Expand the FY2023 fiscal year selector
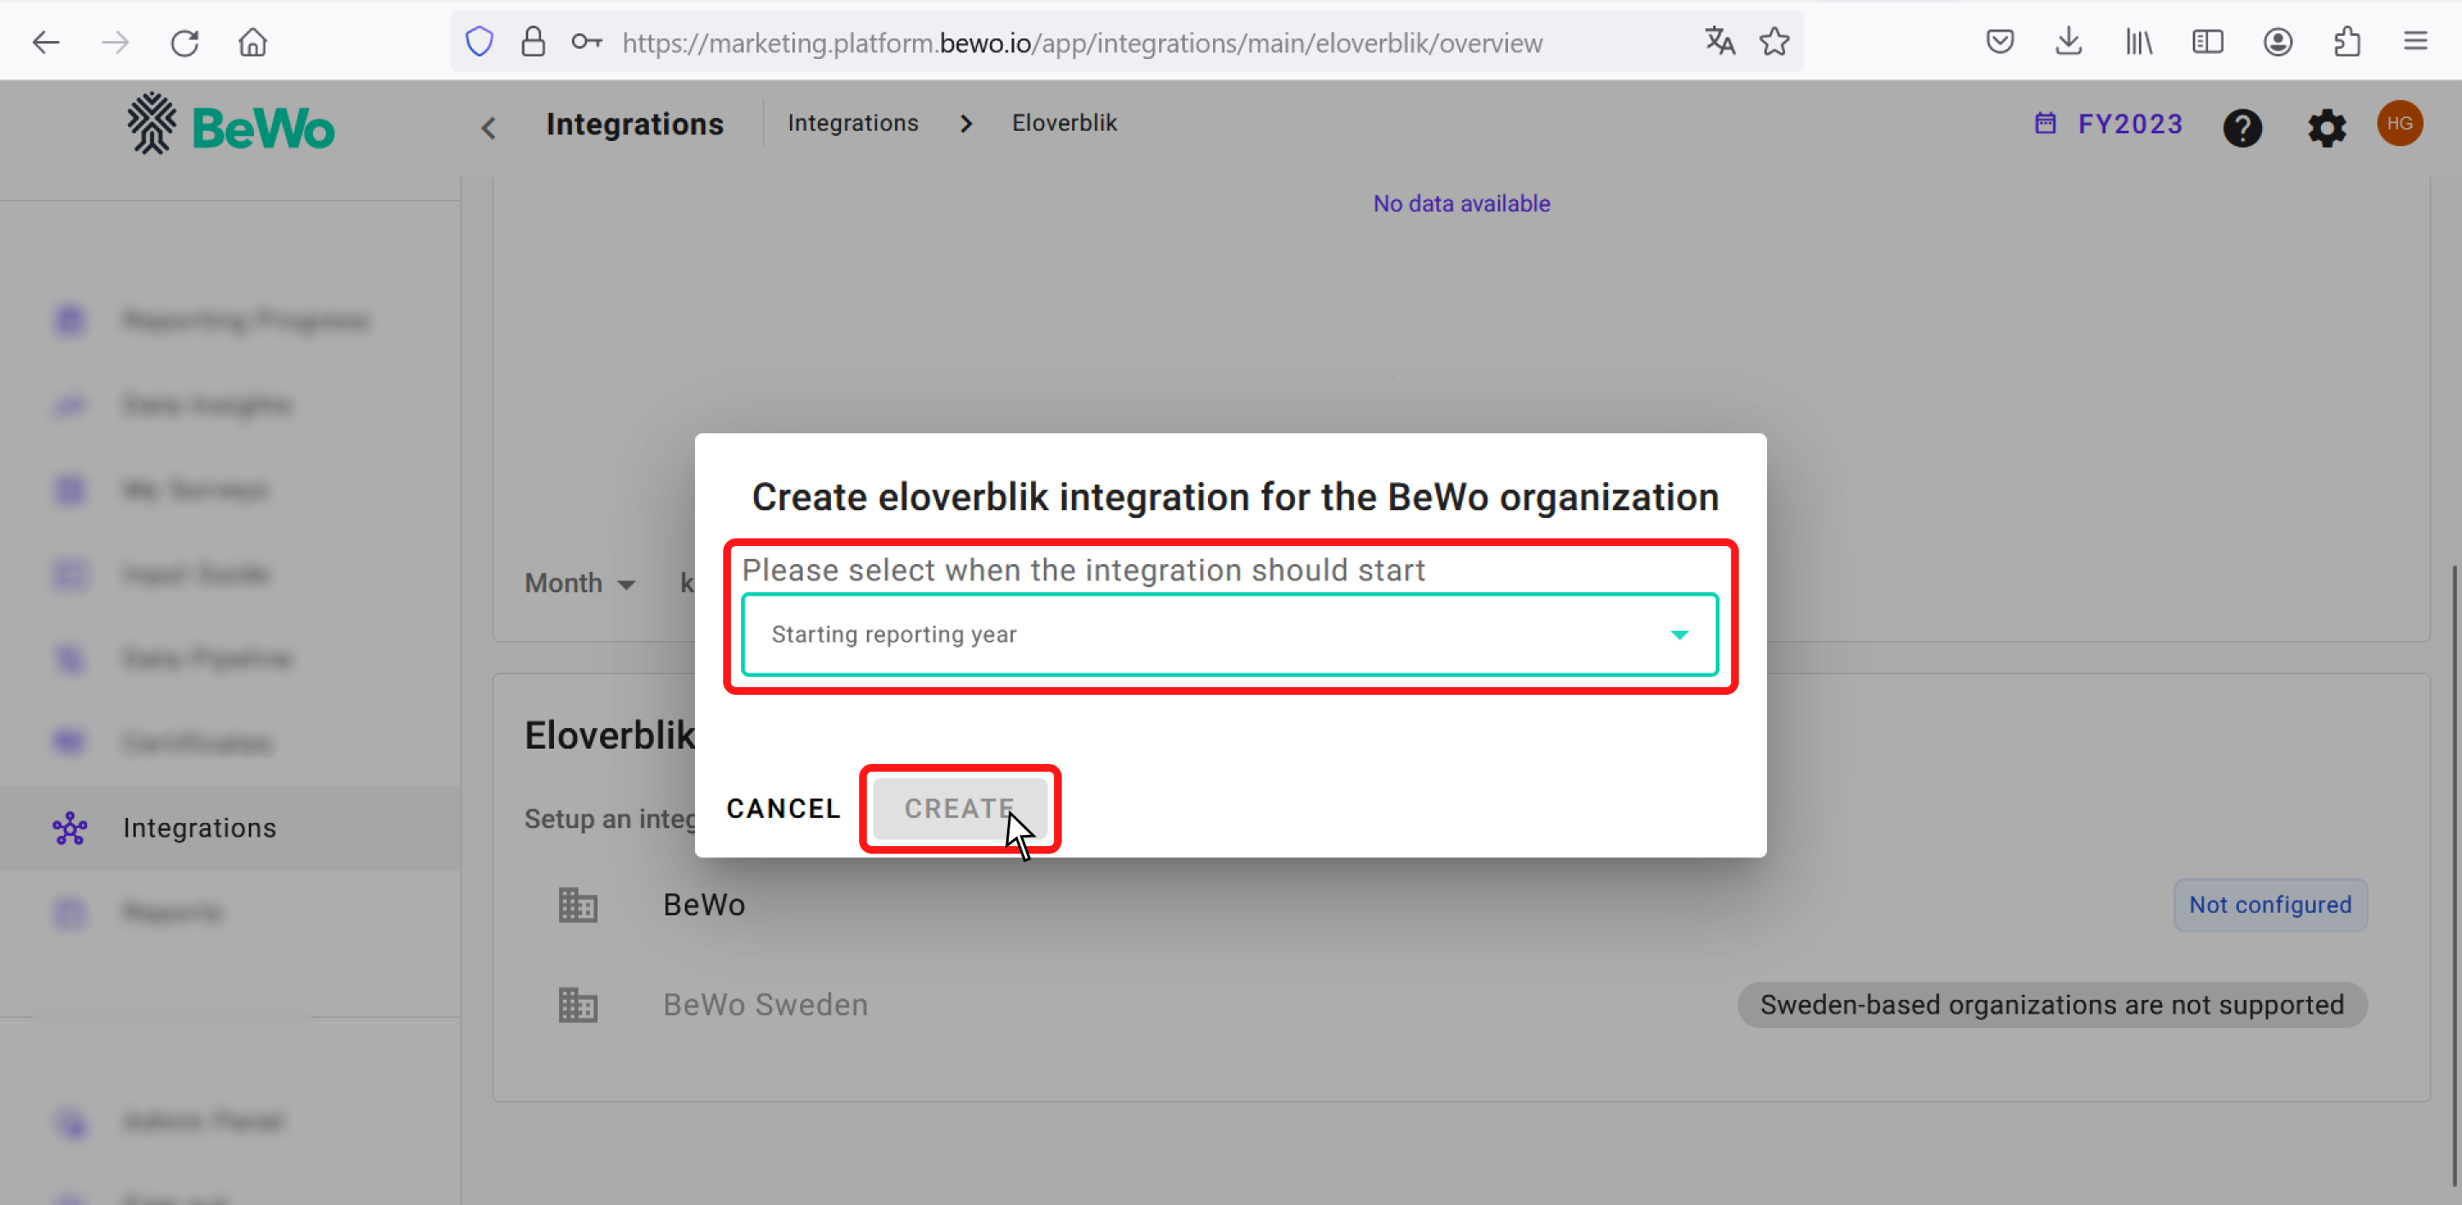2462x1205 pixels. (x=2111, y=124)
